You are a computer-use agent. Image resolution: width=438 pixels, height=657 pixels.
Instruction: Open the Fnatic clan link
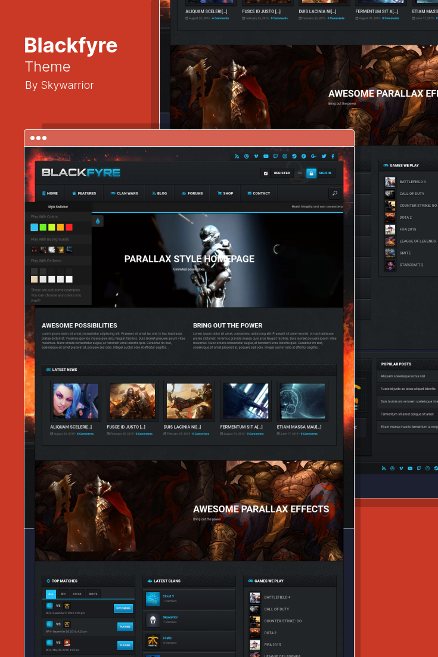pos(167,638)
